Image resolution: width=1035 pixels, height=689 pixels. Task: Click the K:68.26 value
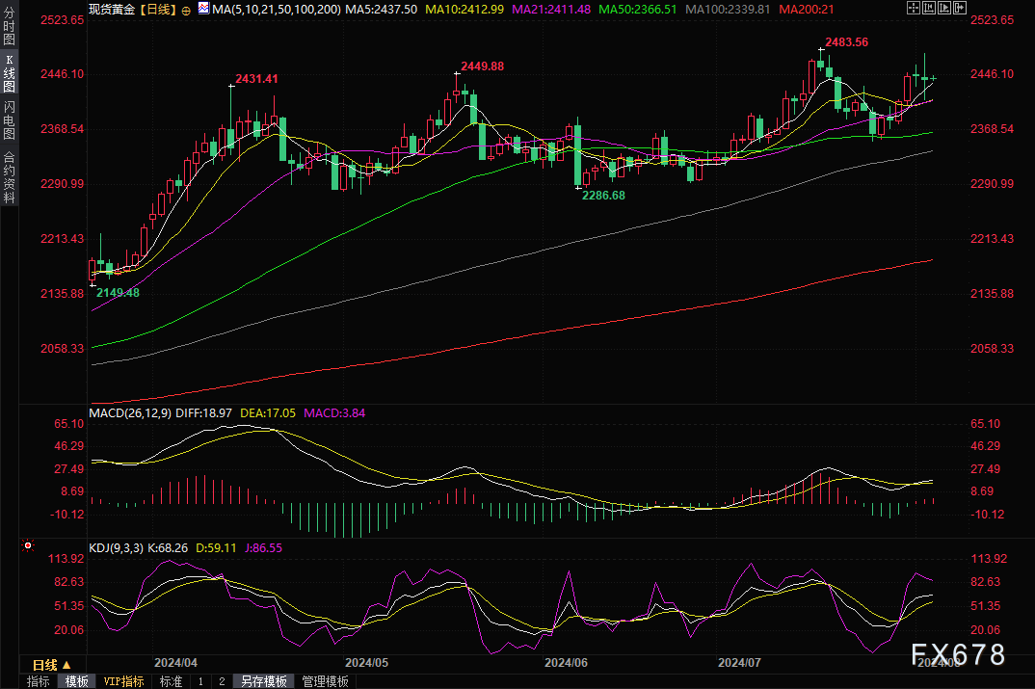[167, 547]
